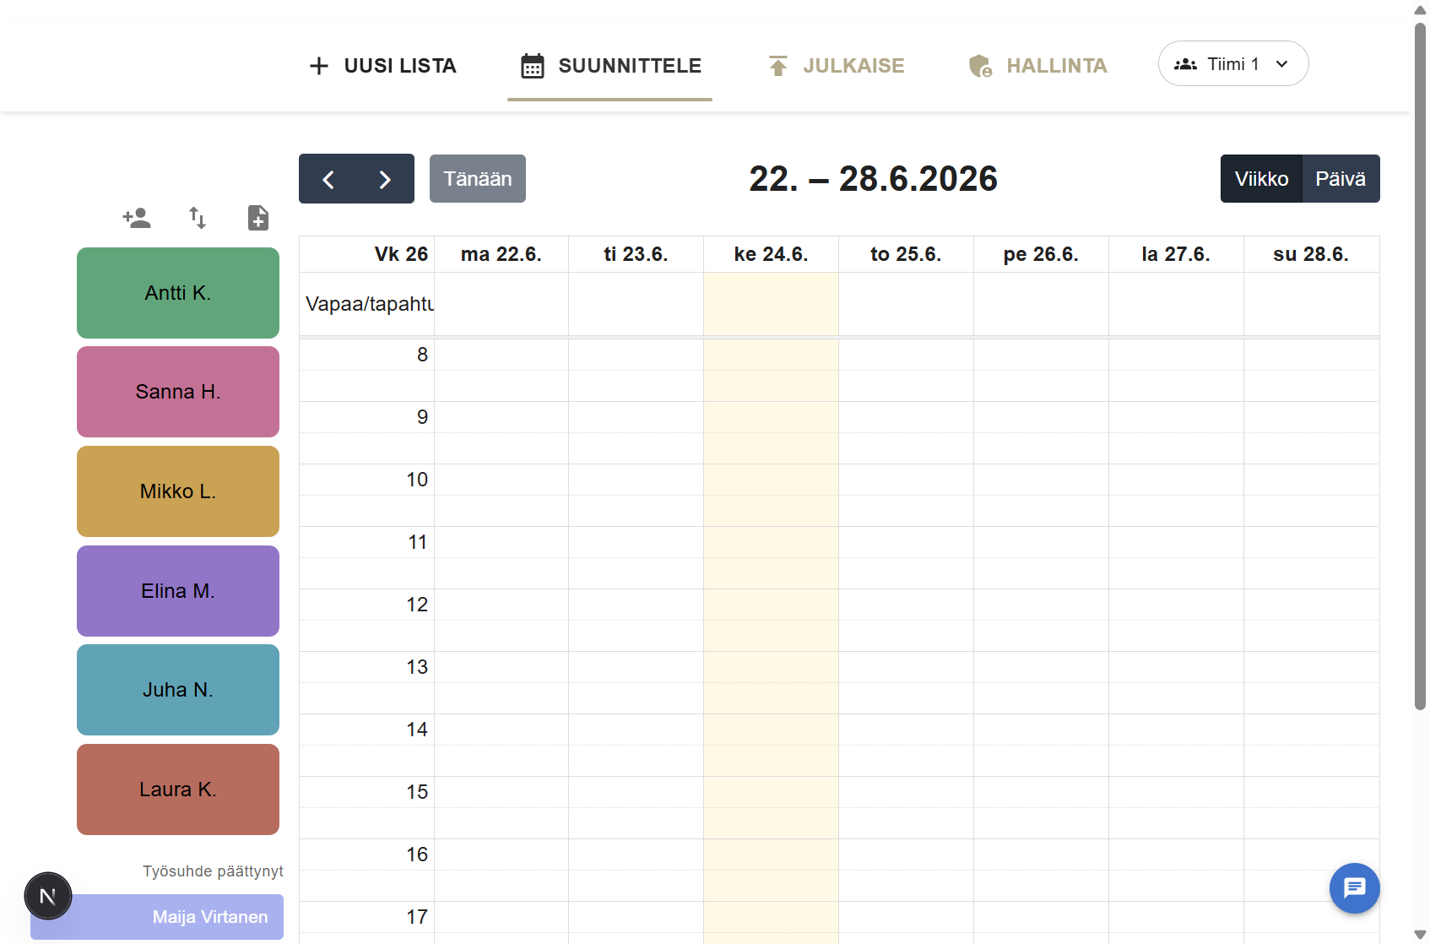Click the ma 22.6. day header

[x=501, y=254]
